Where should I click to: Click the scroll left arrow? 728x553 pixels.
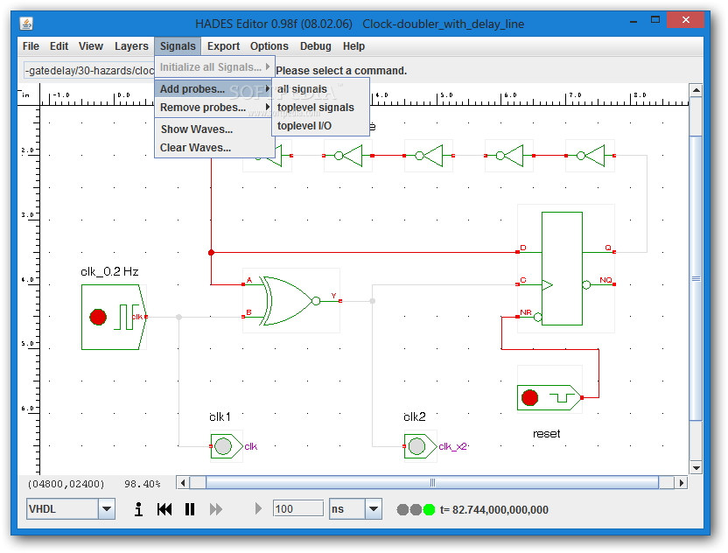tap(183, 483)
